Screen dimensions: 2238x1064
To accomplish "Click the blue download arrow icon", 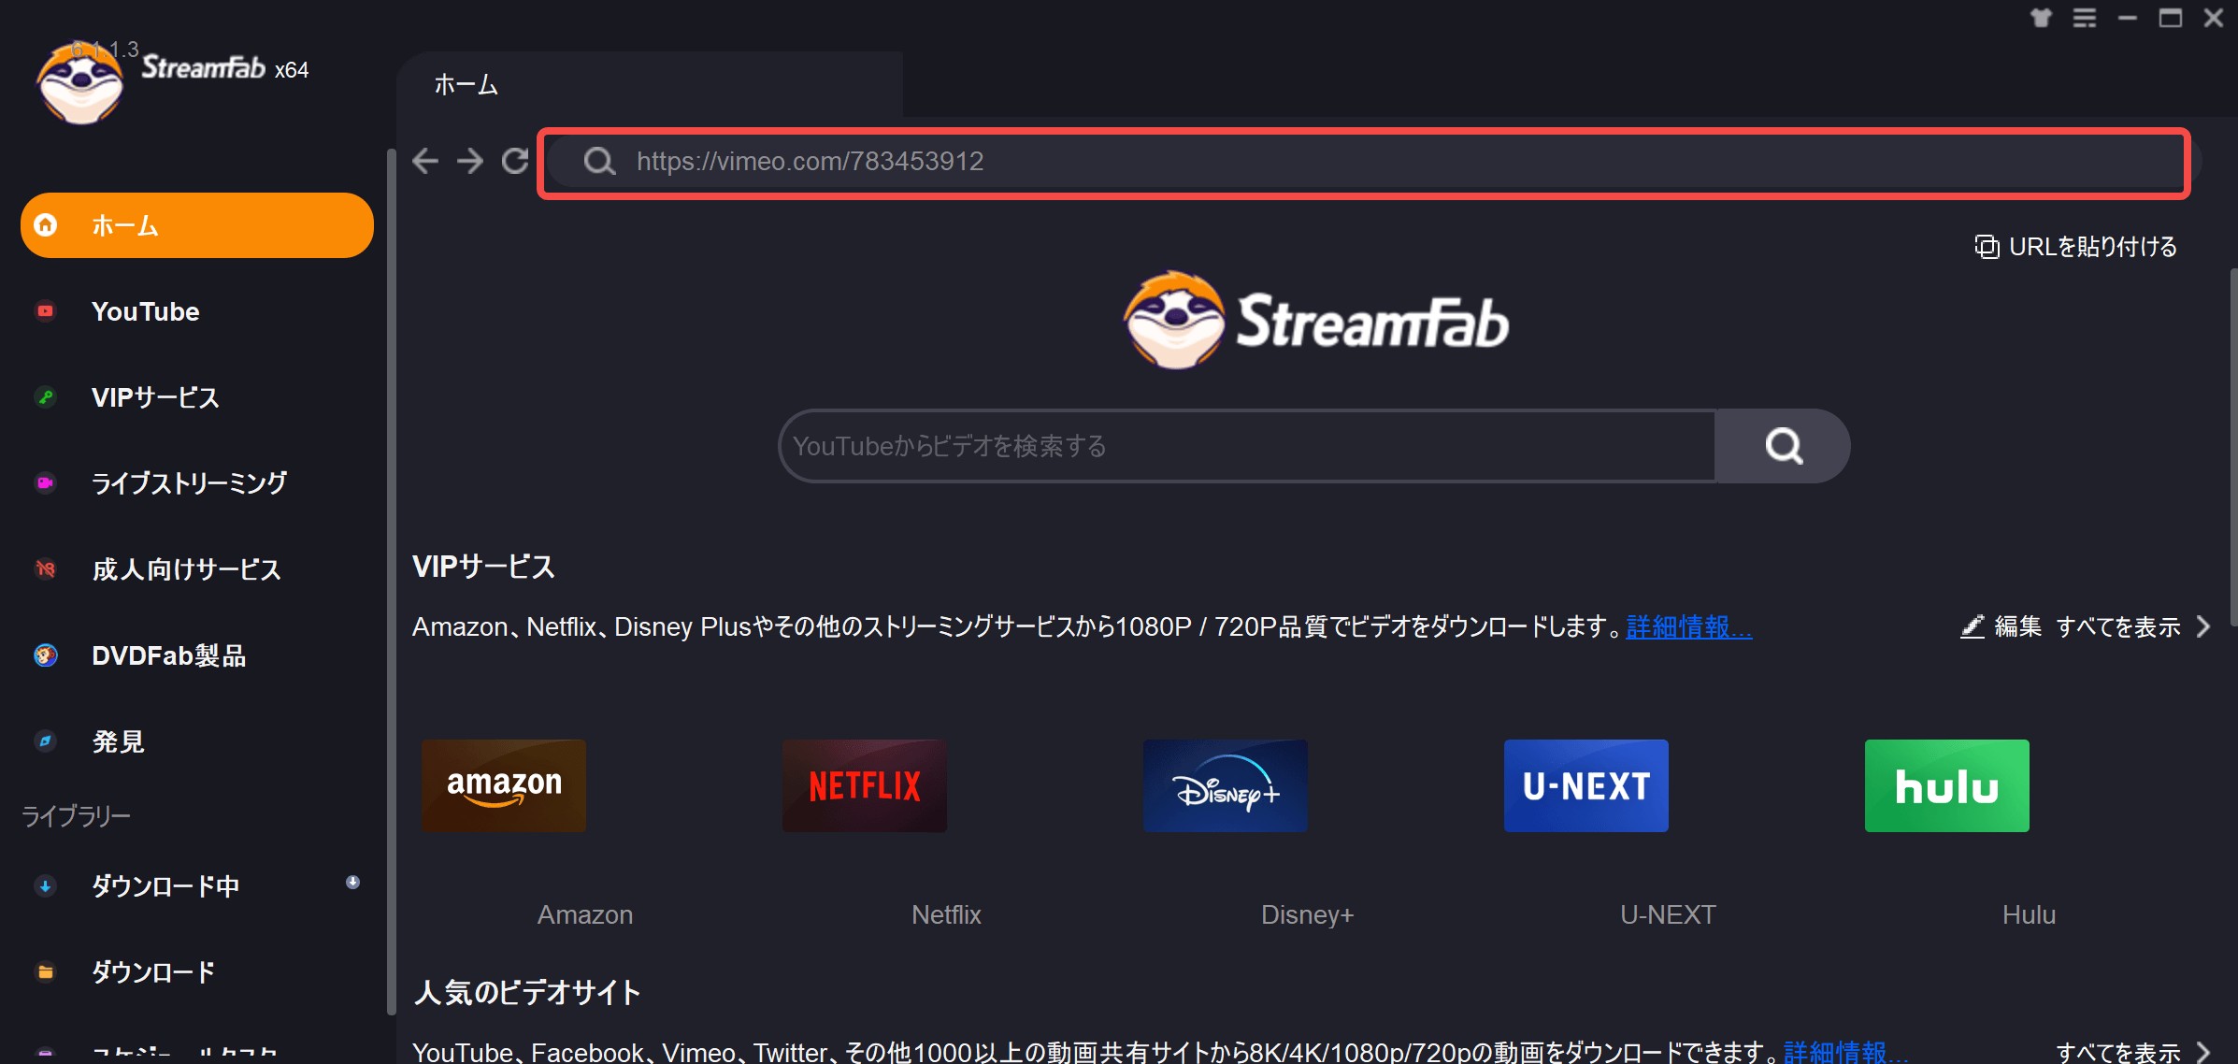I will pos(45,885).
